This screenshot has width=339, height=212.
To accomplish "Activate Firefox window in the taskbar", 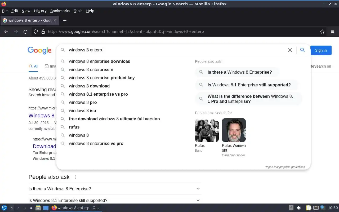I will pyautogui.click(x=75, y=208).
